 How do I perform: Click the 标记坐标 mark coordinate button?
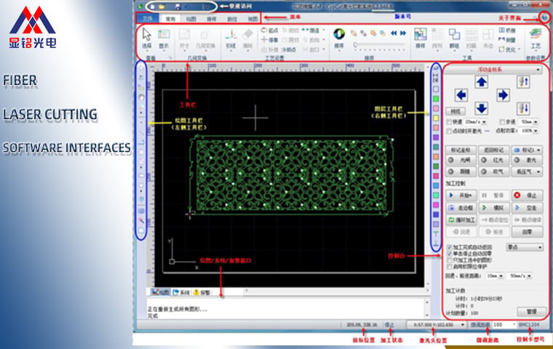461,150
